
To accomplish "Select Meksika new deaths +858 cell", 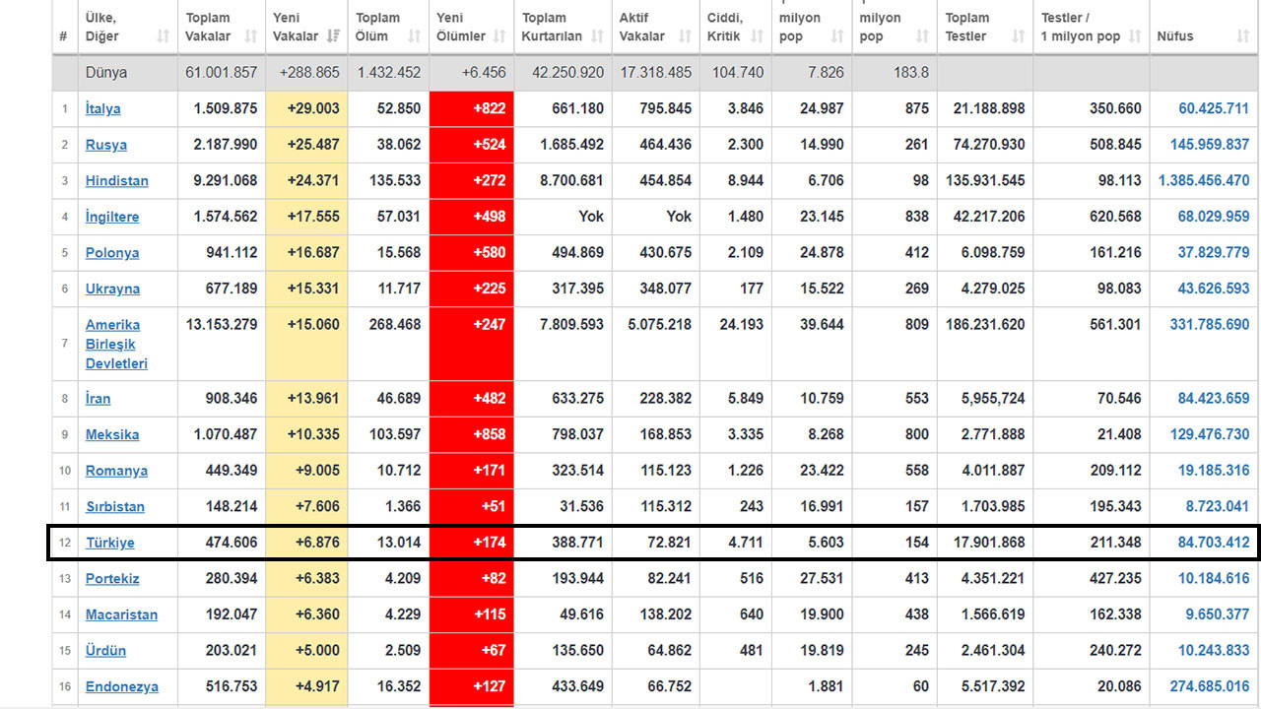I will [471, 434].
